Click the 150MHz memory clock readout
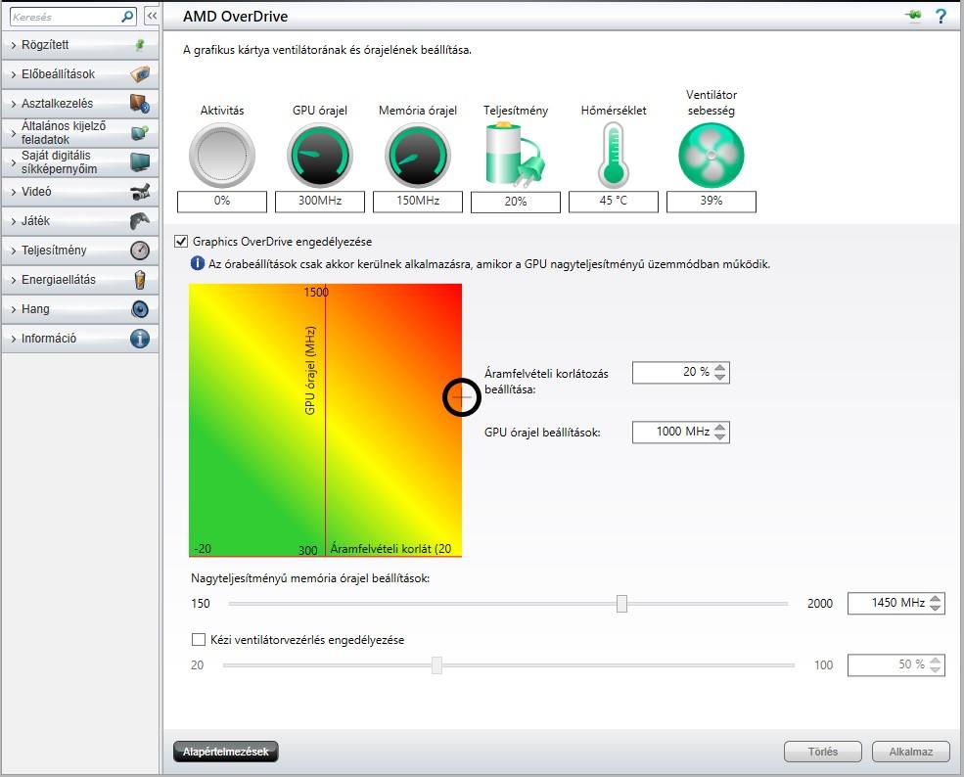The width and height of the screenshot is (964, 777). point(418,201)
